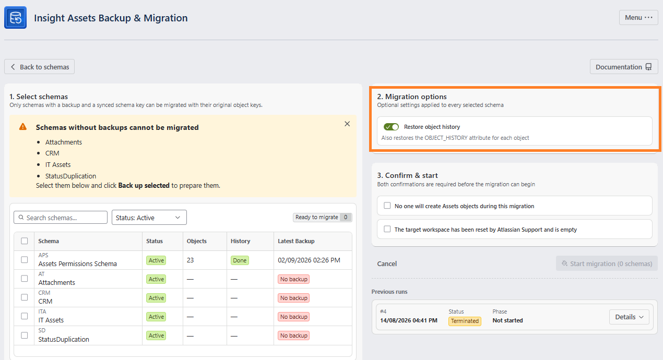Check 'No one will create Assets objects' confirmation
The height and width of the screenshot is (360, 663).
point(387,206)
